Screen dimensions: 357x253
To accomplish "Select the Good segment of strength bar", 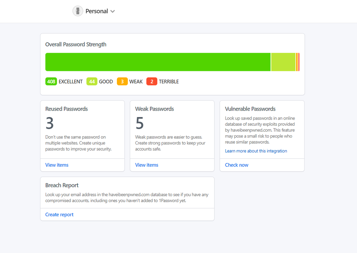I will (x=283, y=62).
